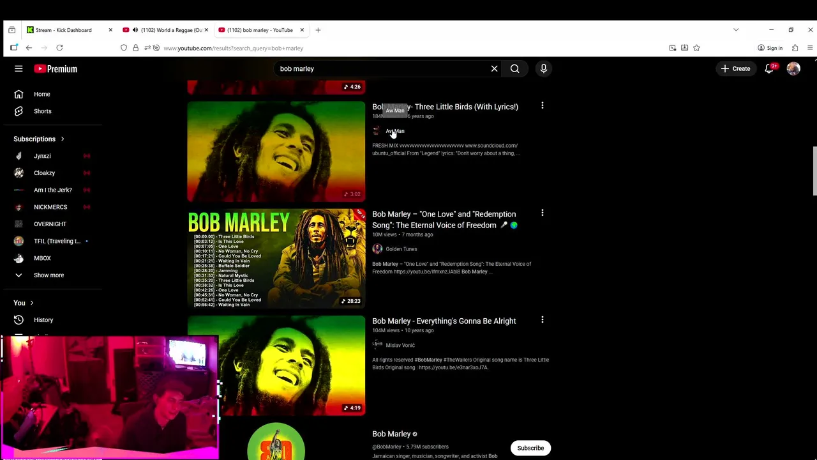This screenshot has height=460, width=817.
Task: Open the site permissions icon in address bar
Action: [x=147, y=48]
